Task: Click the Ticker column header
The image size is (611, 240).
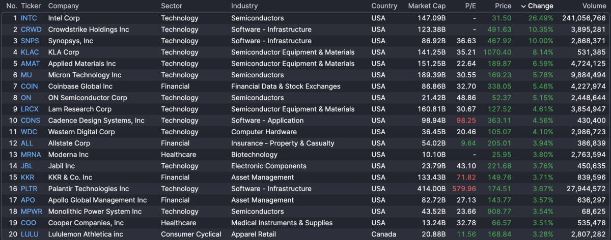Action: (31, 6)
